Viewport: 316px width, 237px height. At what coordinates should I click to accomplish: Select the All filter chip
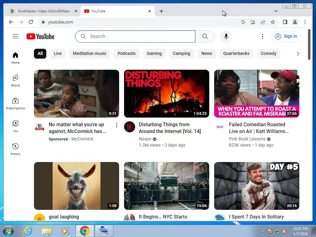[40, 54]
